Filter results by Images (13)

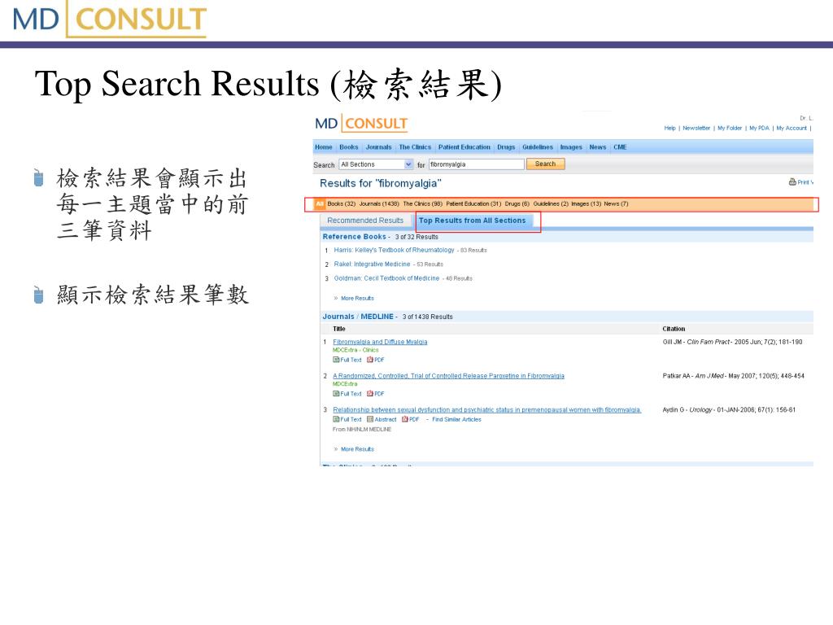tap(586, 204)
